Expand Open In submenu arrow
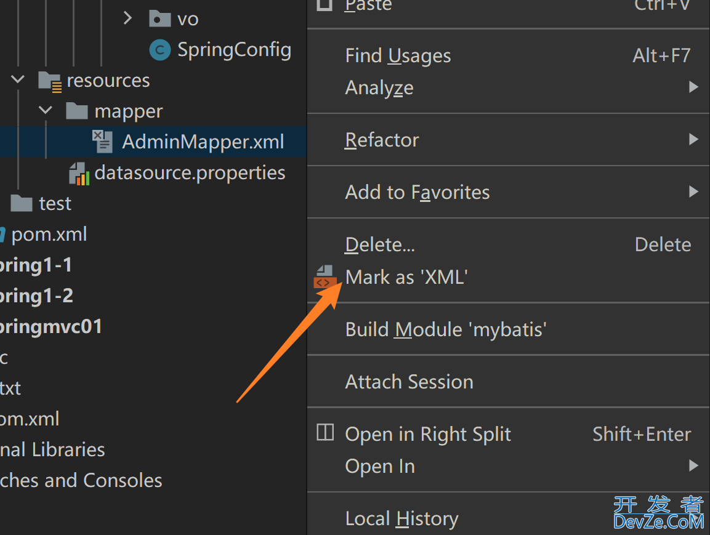Screen dimensions: 710x535 click(x=693, y=465)
